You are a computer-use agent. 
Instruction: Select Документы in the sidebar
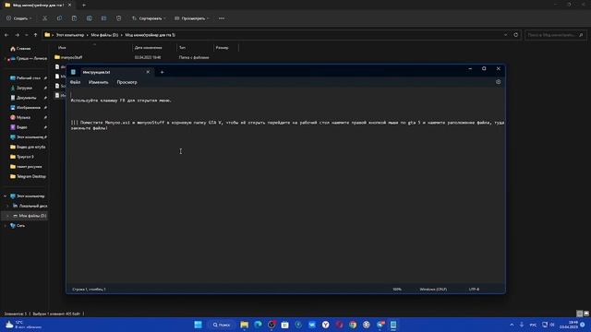(27, 98)
